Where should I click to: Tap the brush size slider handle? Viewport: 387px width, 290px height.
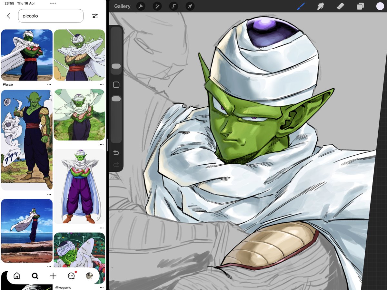click(116, 66)
